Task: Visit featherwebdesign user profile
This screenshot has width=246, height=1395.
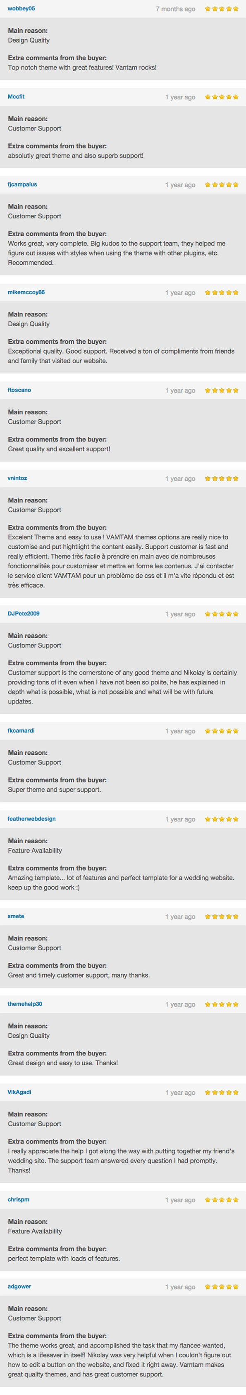Action: tap(31, 819)
